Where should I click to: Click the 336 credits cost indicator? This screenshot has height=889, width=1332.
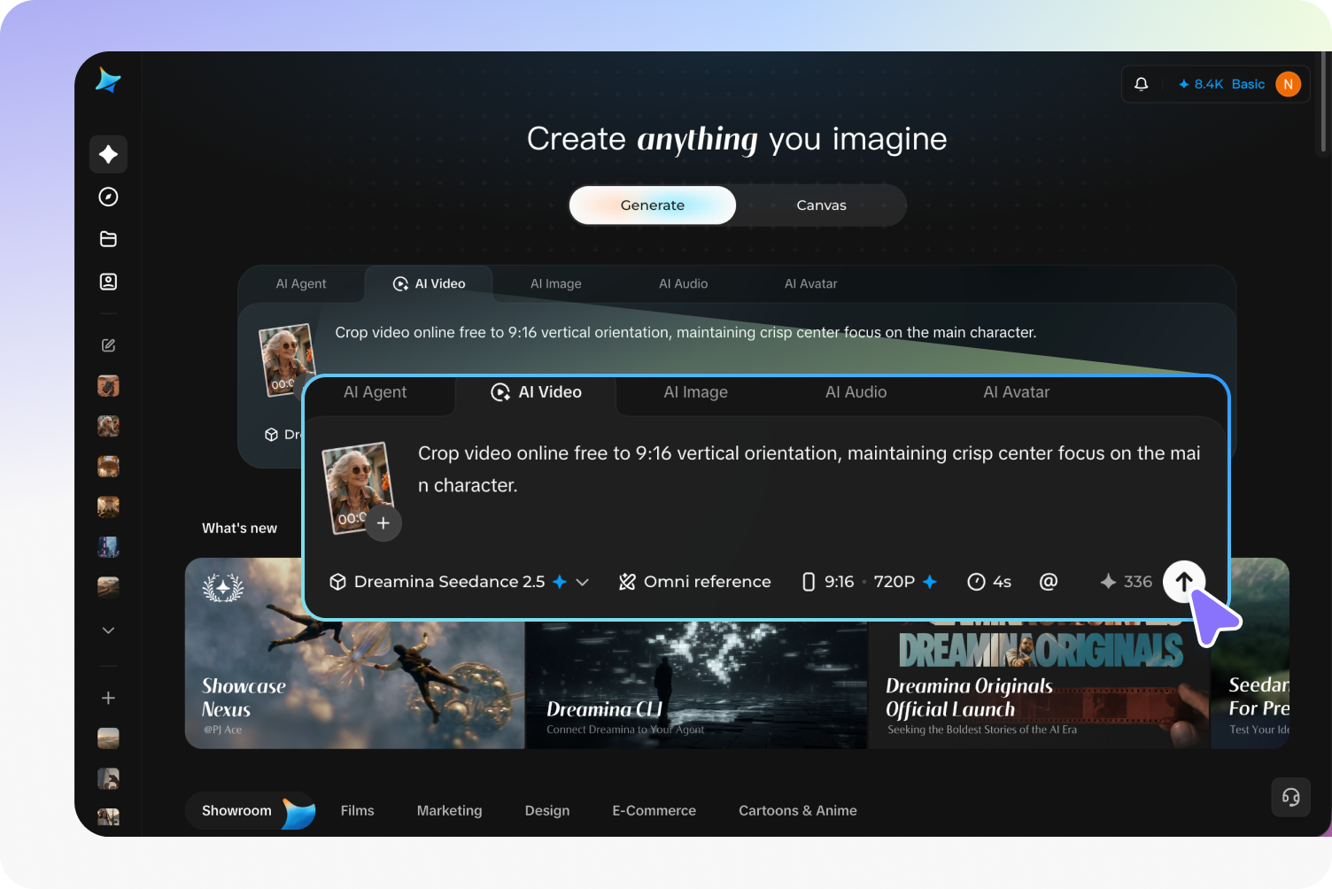pos(1127,582)
